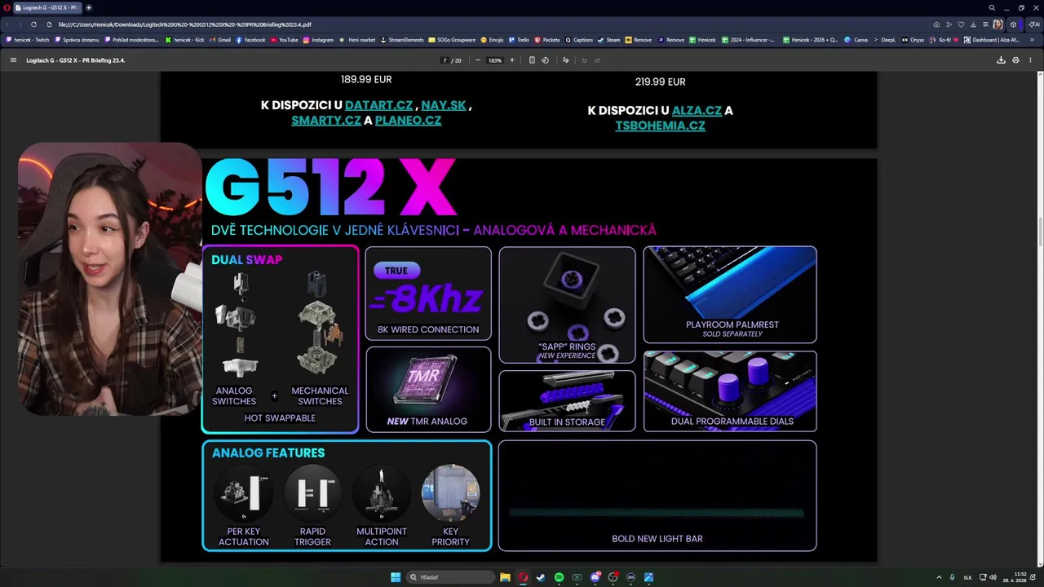
Task: Open the Gmail bookmark
Action: 220,40
